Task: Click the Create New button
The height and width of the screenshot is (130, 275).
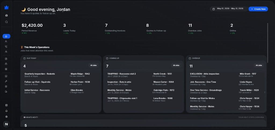Action: (258, 9)
